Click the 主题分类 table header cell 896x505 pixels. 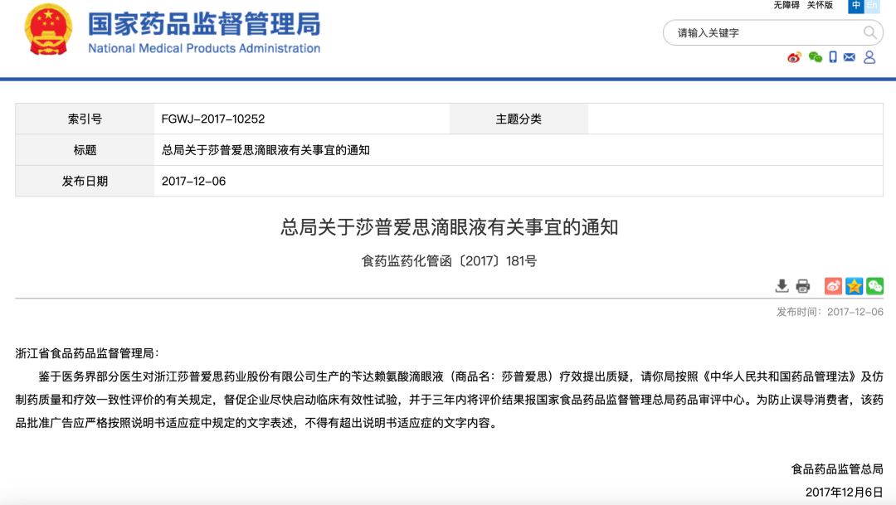(519, 119)
